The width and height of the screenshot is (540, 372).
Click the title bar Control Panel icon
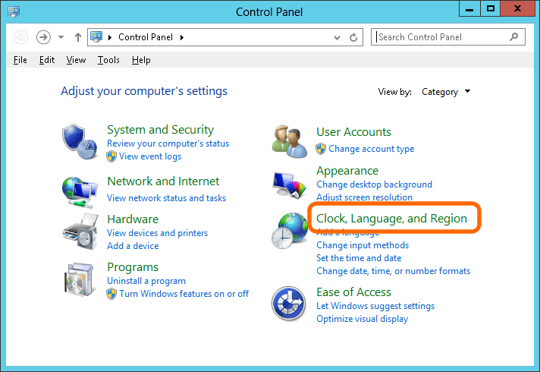(x=14, y=11)
